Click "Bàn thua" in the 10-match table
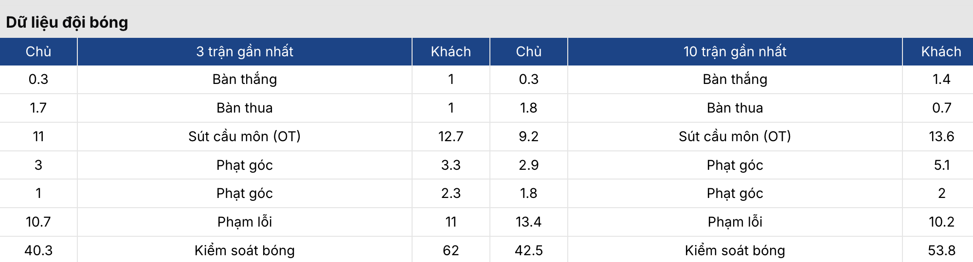Viewport: 973px width, 262px height. (735, 108)
